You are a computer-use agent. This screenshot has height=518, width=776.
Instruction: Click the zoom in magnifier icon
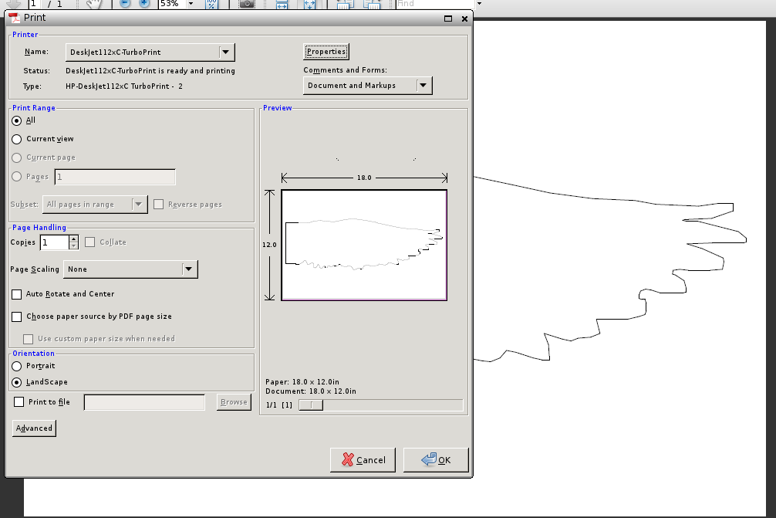coord(144,3)
